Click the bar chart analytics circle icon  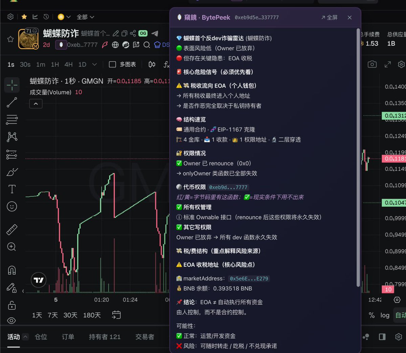coord(126,45)
